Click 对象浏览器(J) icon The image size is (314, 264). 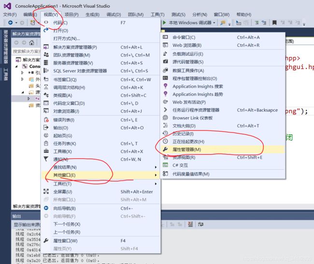pyautogui.click(x=46, y=111)
